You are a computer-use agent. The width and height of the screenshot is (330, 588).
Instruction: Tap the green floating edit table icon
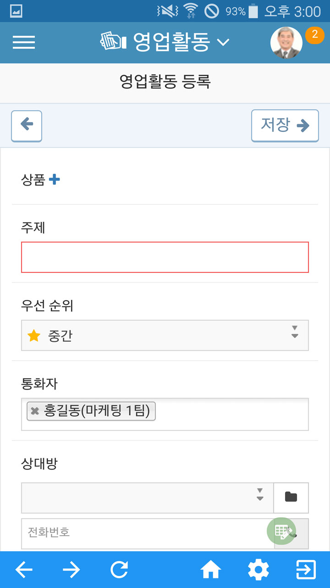(x=281, y=532)
